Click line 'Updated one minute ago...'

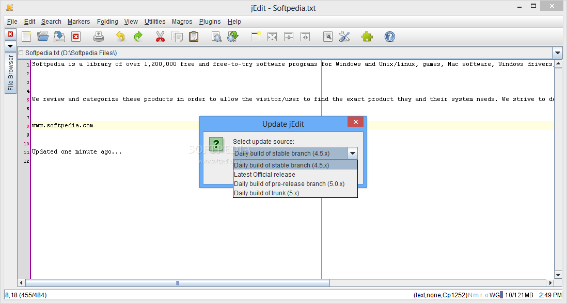(x=76, y=152)
